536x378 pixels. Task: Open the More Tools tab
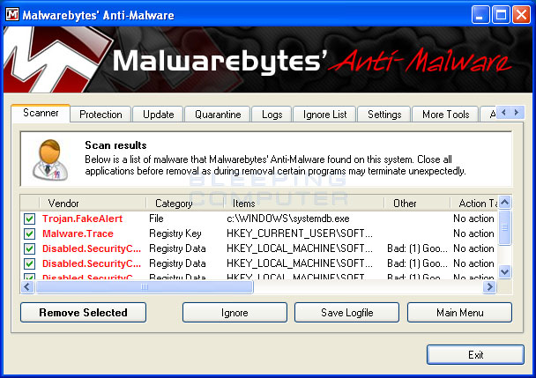click(445, 115)
